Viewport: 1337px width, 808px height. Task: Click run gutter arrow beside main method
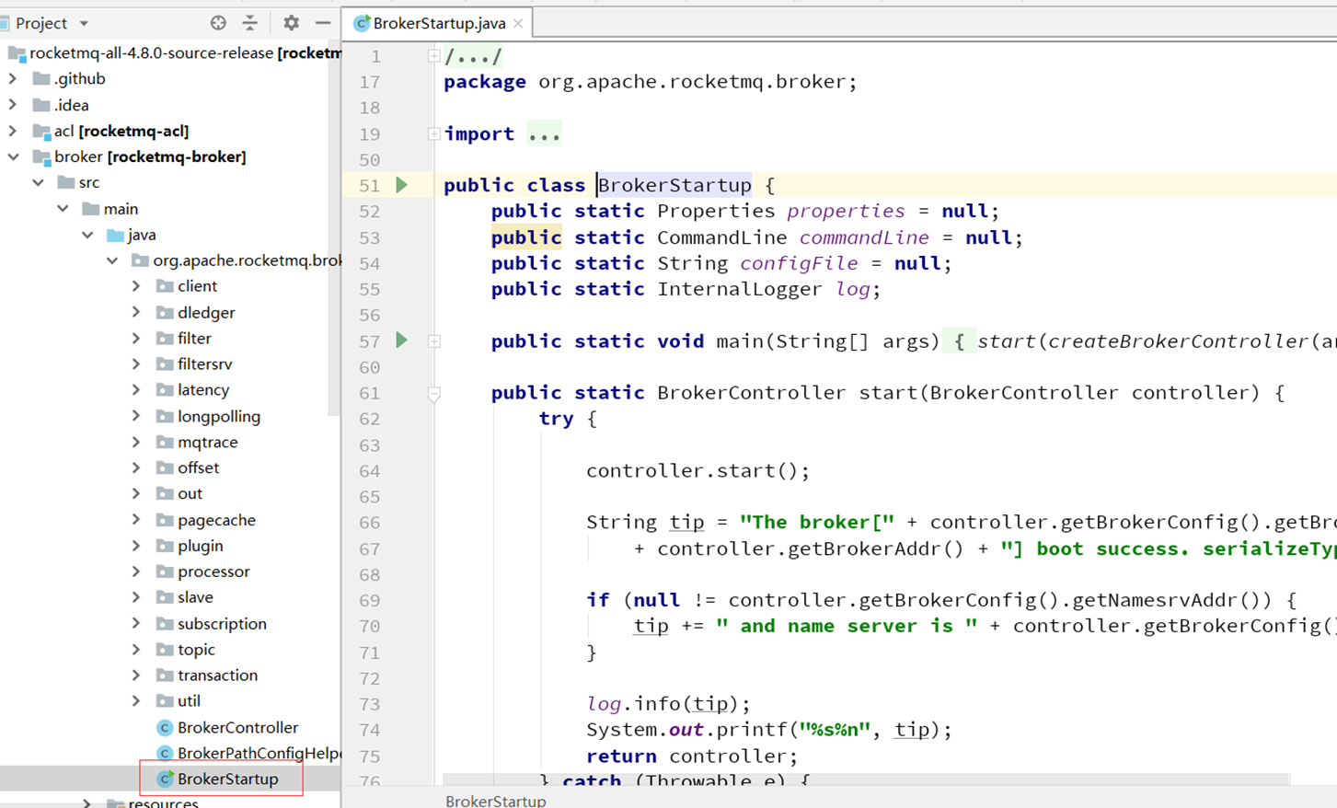402,341
